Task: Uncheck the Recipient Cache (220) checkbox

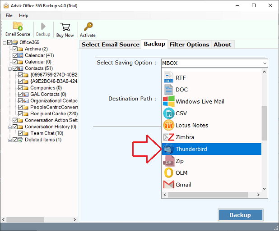Action: (20, 114)
